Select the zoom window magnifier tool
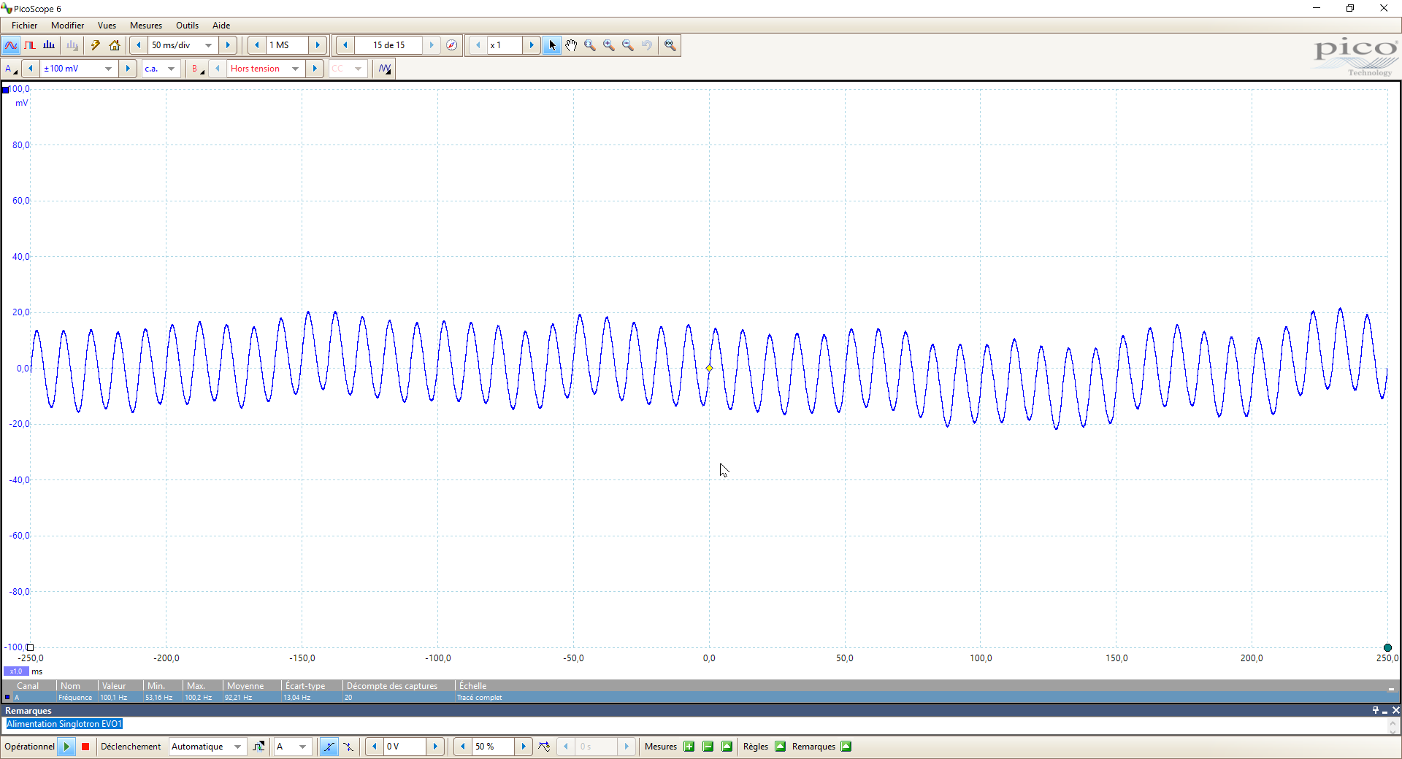The image size is (1402, 759). point(590,45)
